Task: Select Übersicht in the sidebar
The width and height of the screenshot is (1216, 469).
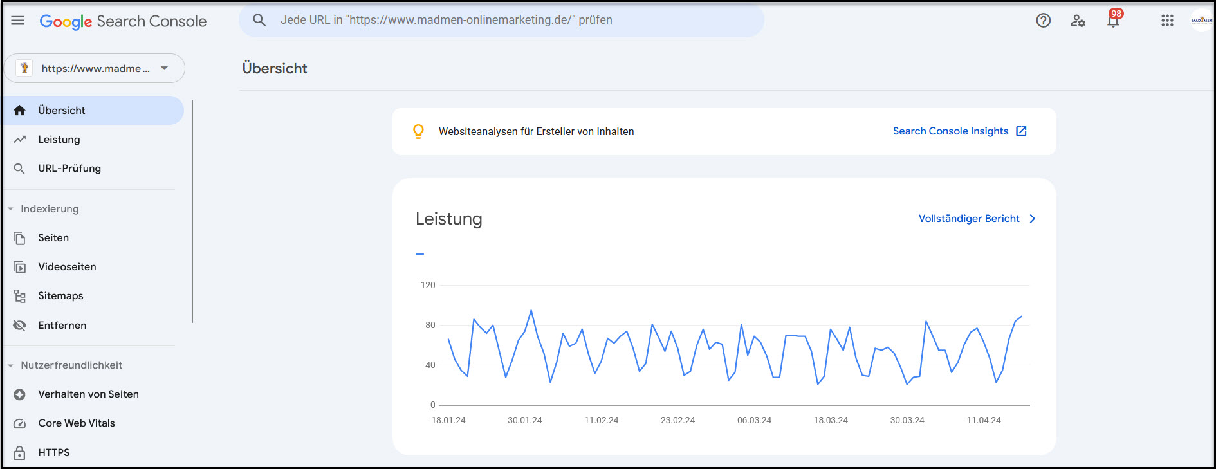Action: click(x=94, y=110)
